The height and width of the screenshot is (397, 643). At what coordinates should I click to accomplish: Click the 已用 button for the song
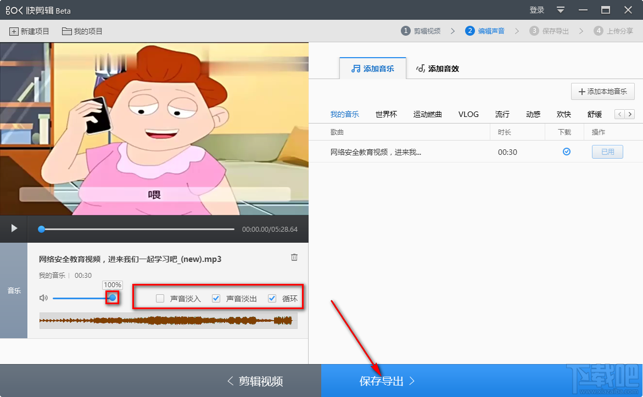tap(607, 152)
